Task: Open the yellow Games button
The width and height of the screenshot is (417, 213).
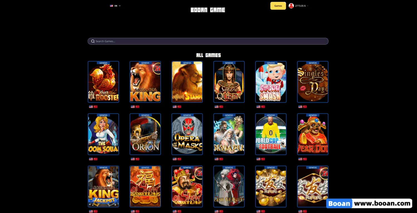Action: tap(278, 6)
